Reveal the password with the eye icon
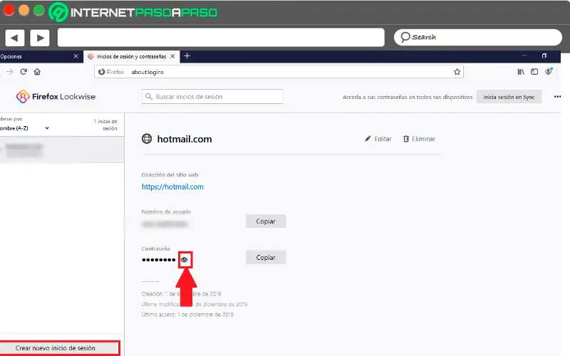The height and width of the screenshot is (356, 570). point(185,260)
